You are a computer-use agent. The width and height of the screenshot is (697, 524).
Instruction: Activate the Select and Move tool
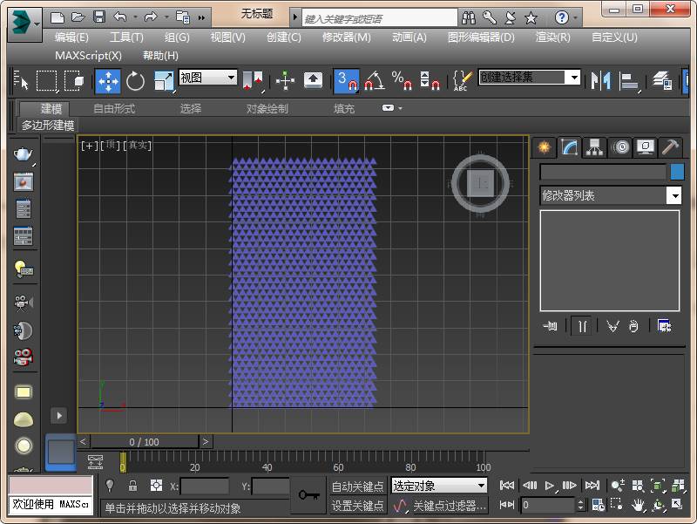tap(107, 81)
